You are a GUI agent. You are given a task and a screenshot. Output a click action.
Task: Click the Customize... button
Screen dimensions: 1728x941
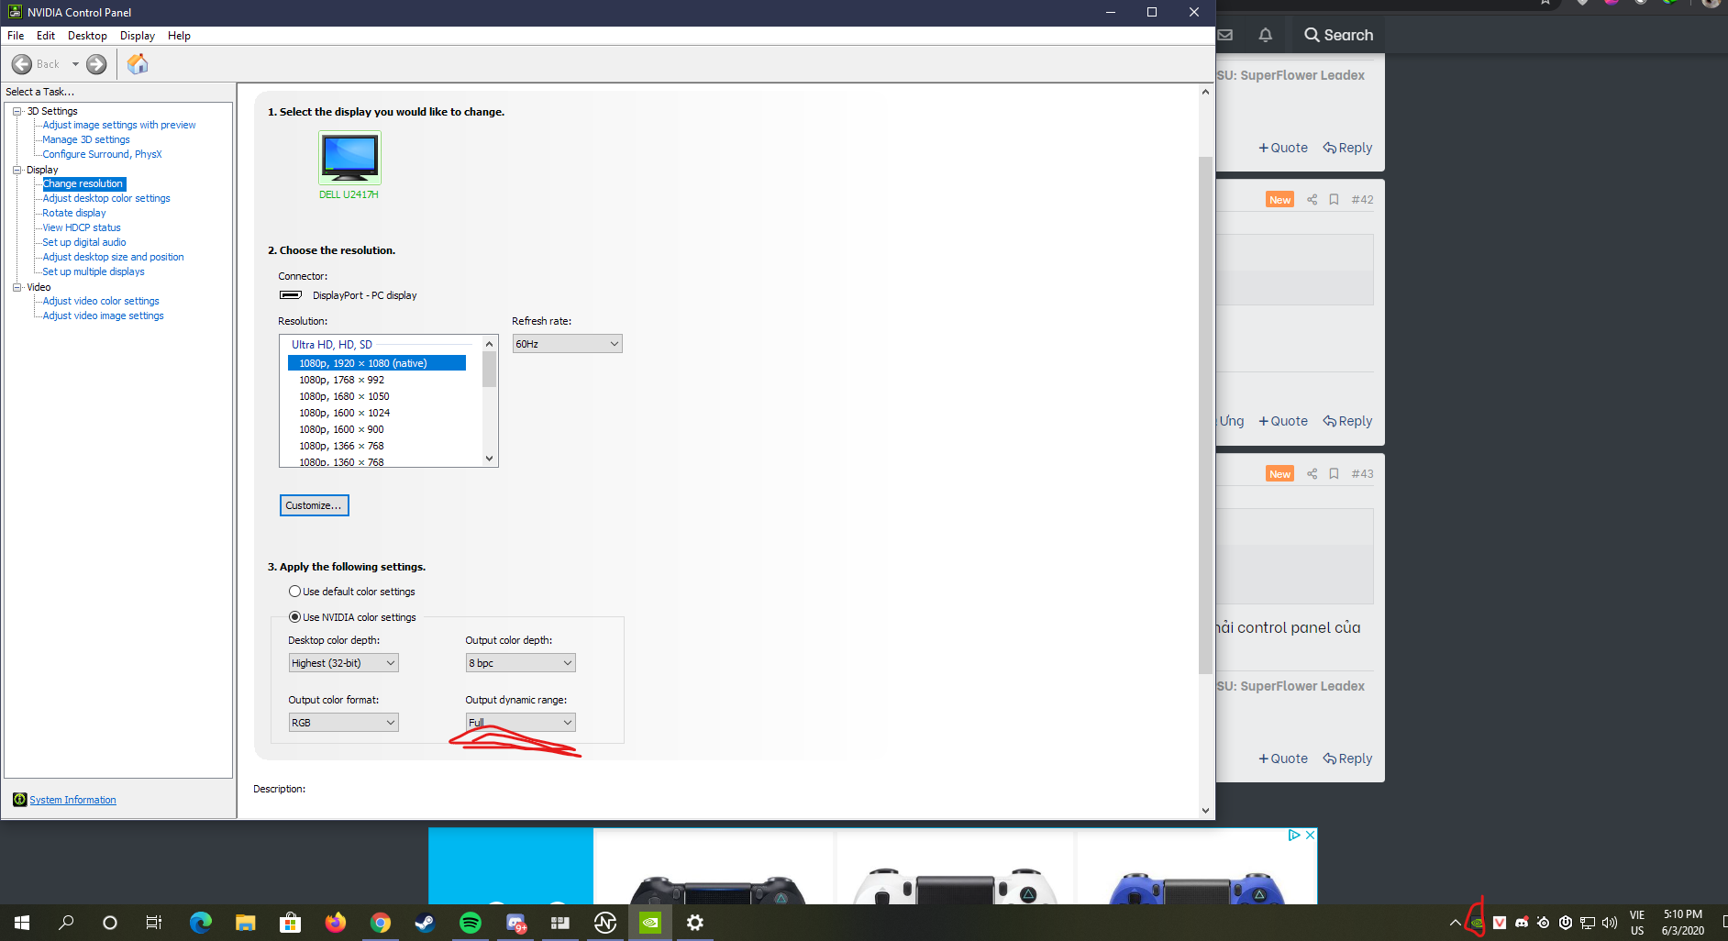(314, 505)
